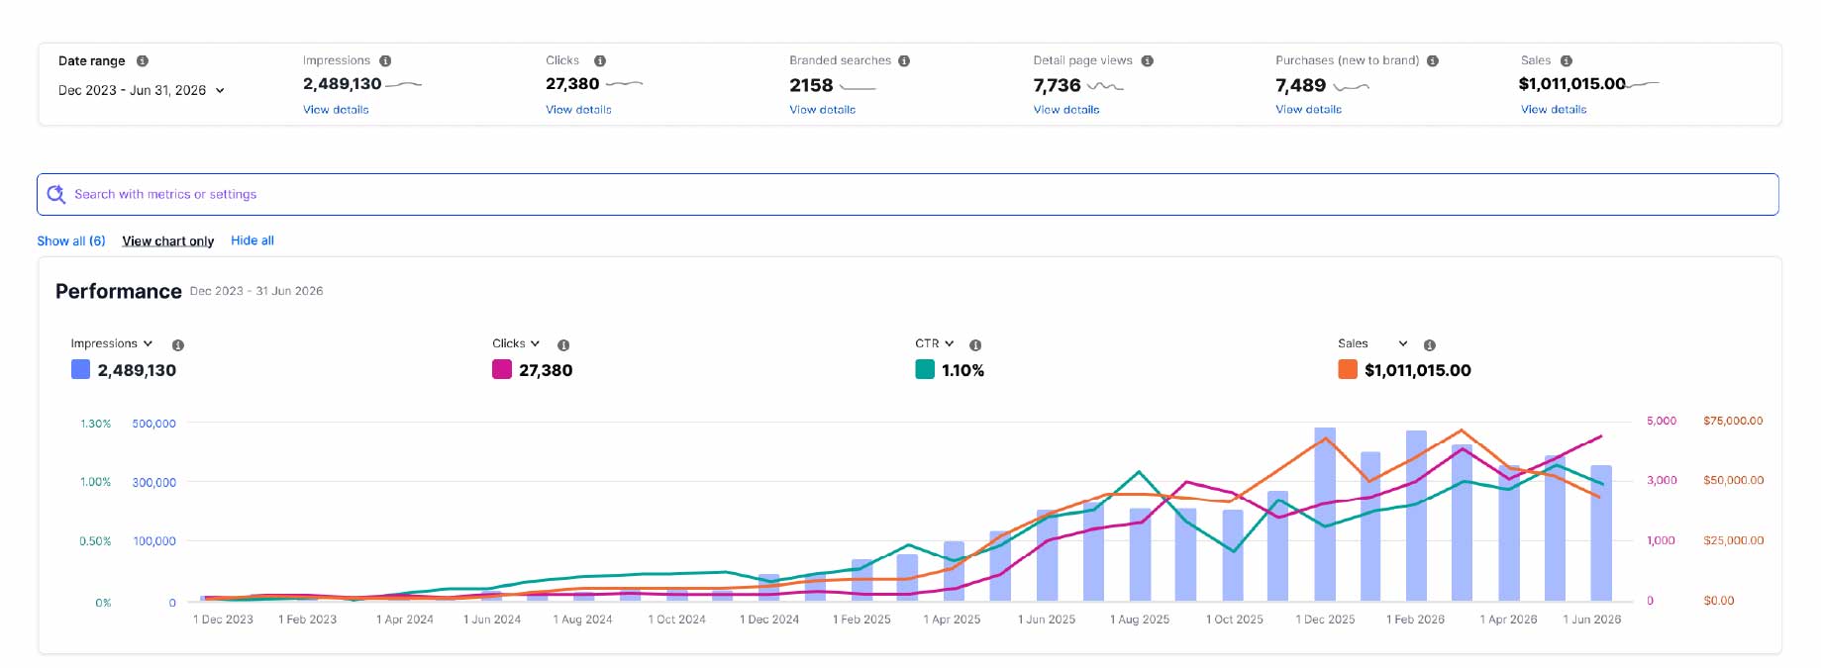The width and height of the screenshot is (1821, 668).
Task: Click the Performance heading
Action: coord(119,291)
